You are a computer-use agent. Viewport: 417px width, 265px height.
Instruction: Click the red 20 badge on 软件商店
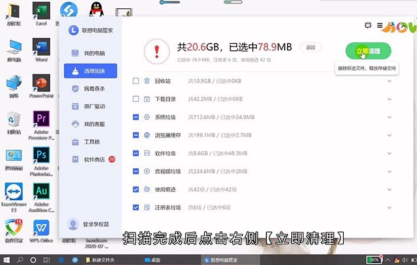[112, 159]
